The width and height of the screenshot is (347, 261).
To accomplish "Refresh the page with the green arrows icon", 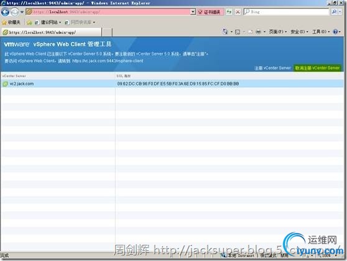I will pos(229,12).
